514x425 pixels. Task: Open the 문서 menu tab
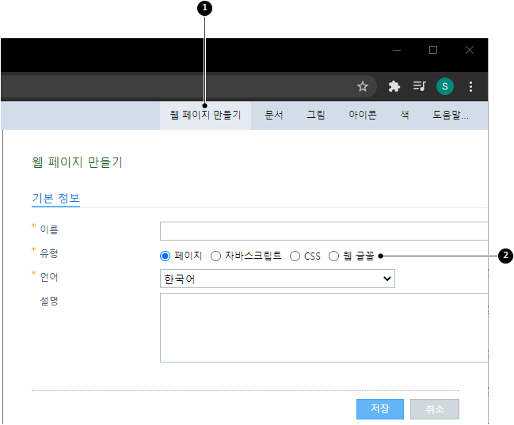tap(274, 115)
